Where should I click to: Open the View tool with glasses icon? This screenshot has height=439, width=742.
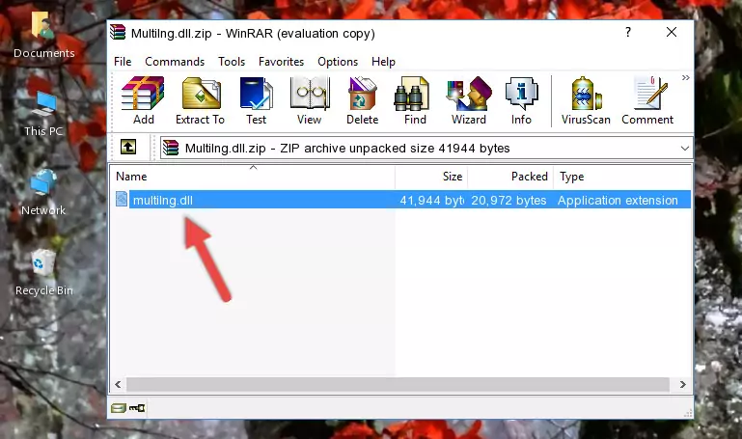(310, 100)
